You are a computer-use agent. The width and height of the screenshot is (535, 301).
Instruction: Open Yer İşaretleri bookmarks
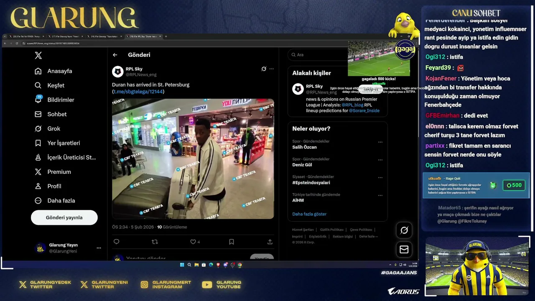point(57,143)
